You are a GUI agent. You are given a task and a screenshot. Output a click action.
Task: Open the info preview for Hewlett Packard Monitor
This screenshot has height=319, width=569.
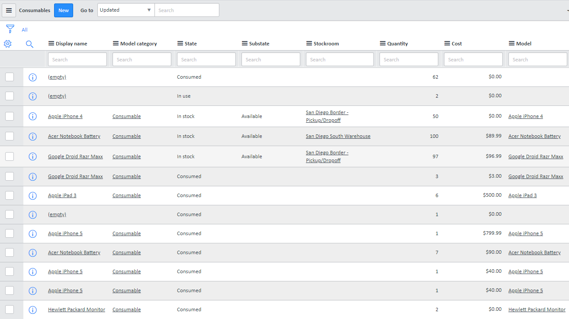point(32,309)
